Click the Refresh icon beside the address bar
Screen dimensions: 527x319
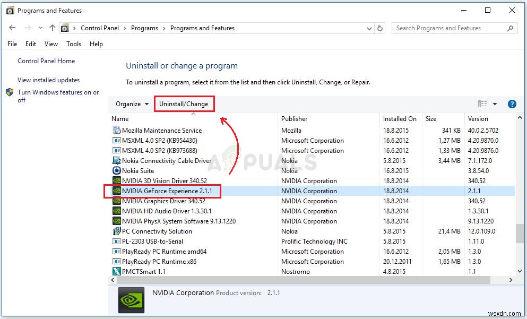coord(381,28)
